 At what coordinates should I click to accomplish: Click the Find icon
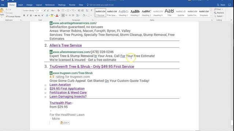tap(215, 9)
